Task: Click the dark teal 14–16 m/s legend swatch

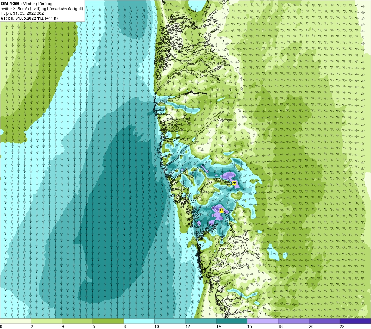Action: [x=232, y=321]
